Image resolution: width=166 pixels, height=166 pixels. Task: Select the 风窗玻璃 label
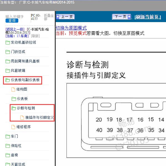(18, 70)
